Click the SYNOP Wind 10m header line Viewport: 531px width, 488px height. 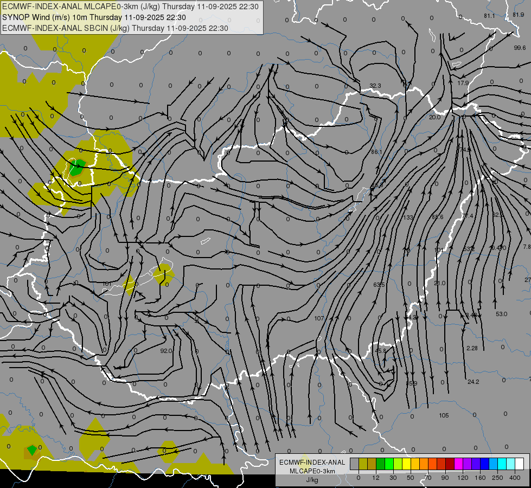(x=94, y=17)
